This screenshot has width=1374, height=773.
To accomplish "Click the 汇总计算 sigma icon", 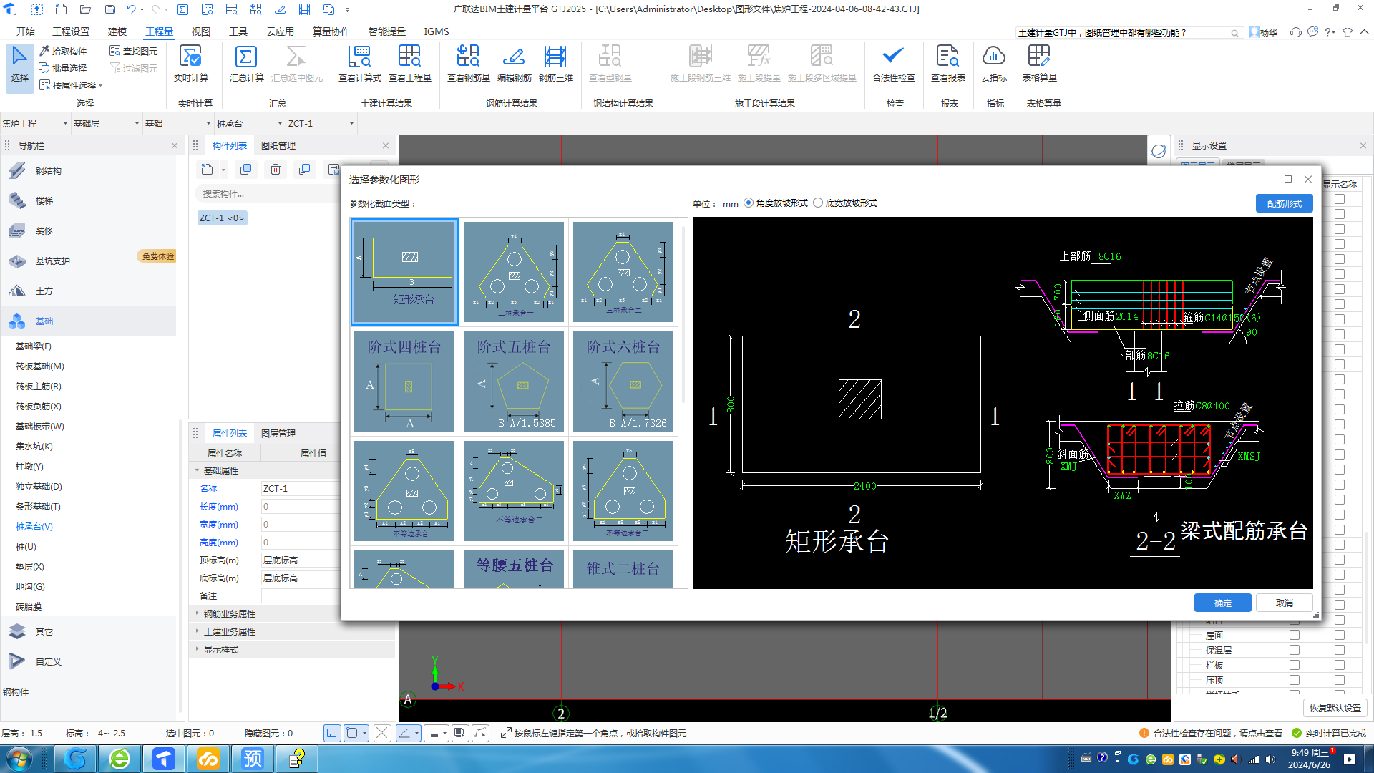I will coord(246,57).
